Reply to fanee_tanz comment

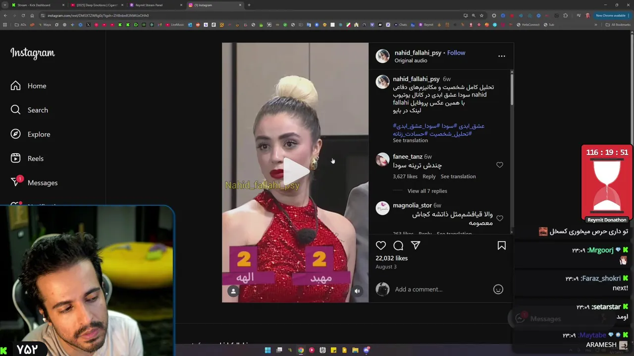429,177
